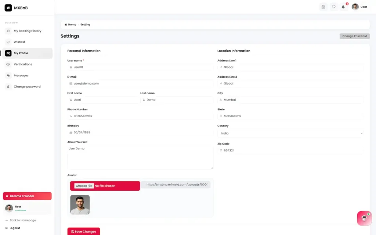Click Become a Vendor button
The image size is (376, 235).
(x=27, y=196)
